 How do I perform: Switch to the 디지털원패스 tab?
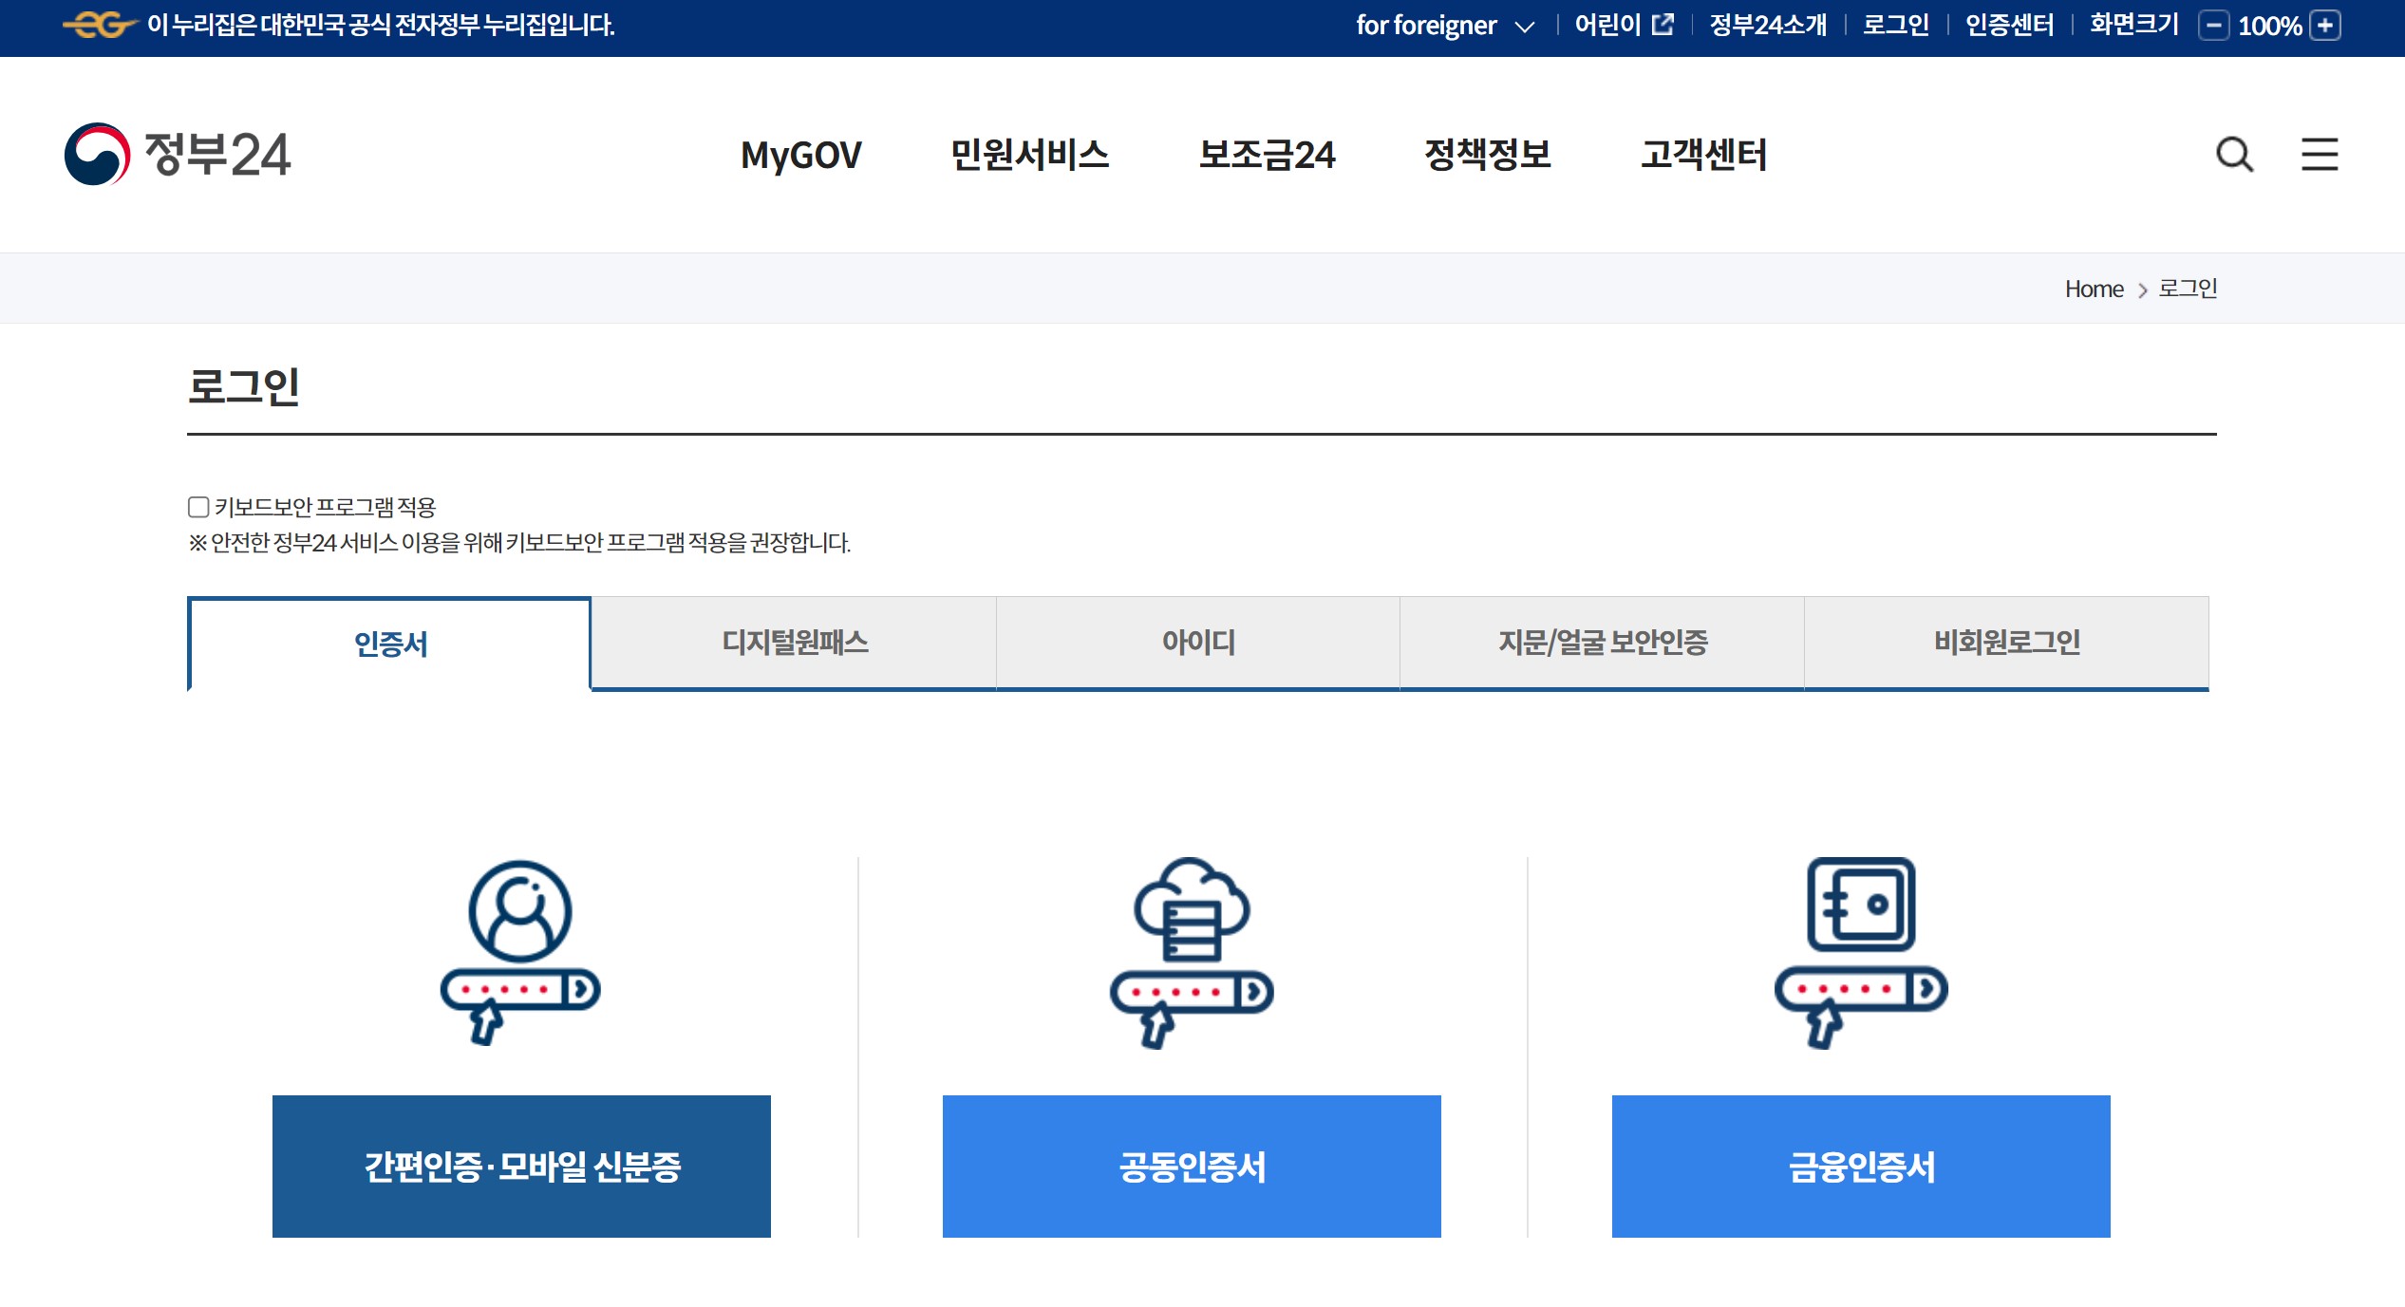(x=795, y=643)
